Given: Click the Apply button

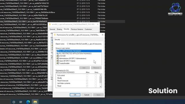Looking at the screenshot, I should coord(98,95).
